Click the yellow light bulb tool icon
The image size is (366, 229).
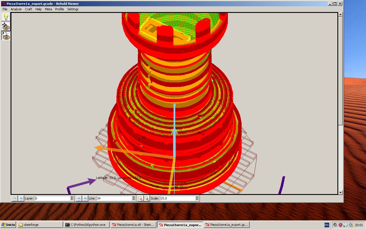click(6, 17)
